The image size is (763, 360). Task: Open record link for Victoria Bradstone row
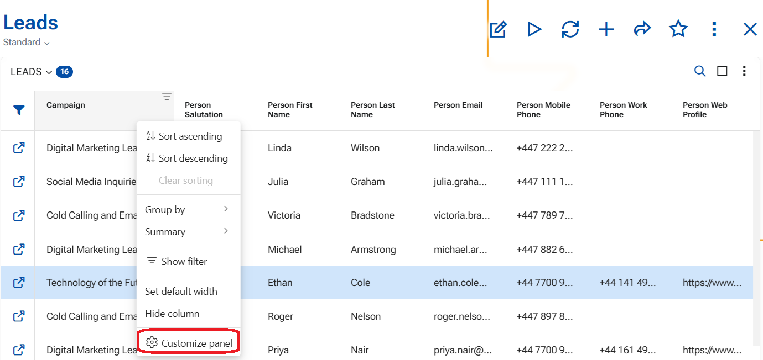click(x=19, y=215)
